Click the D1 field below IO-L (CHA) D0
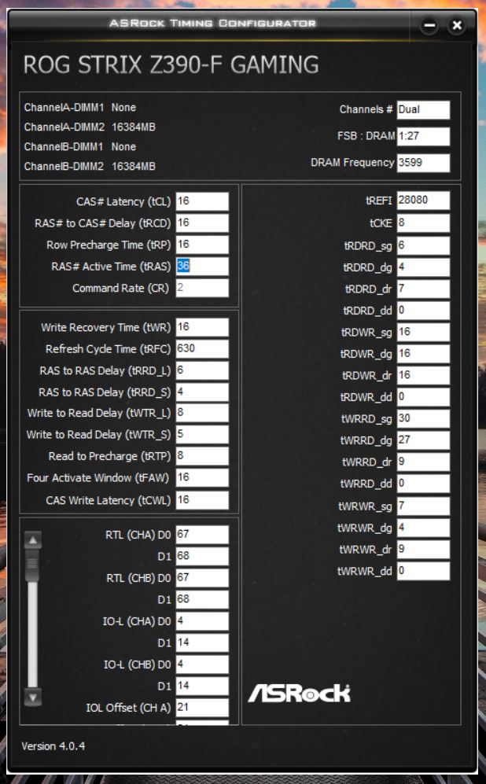Screen dimensions: 486x784 tap(202, 642)
